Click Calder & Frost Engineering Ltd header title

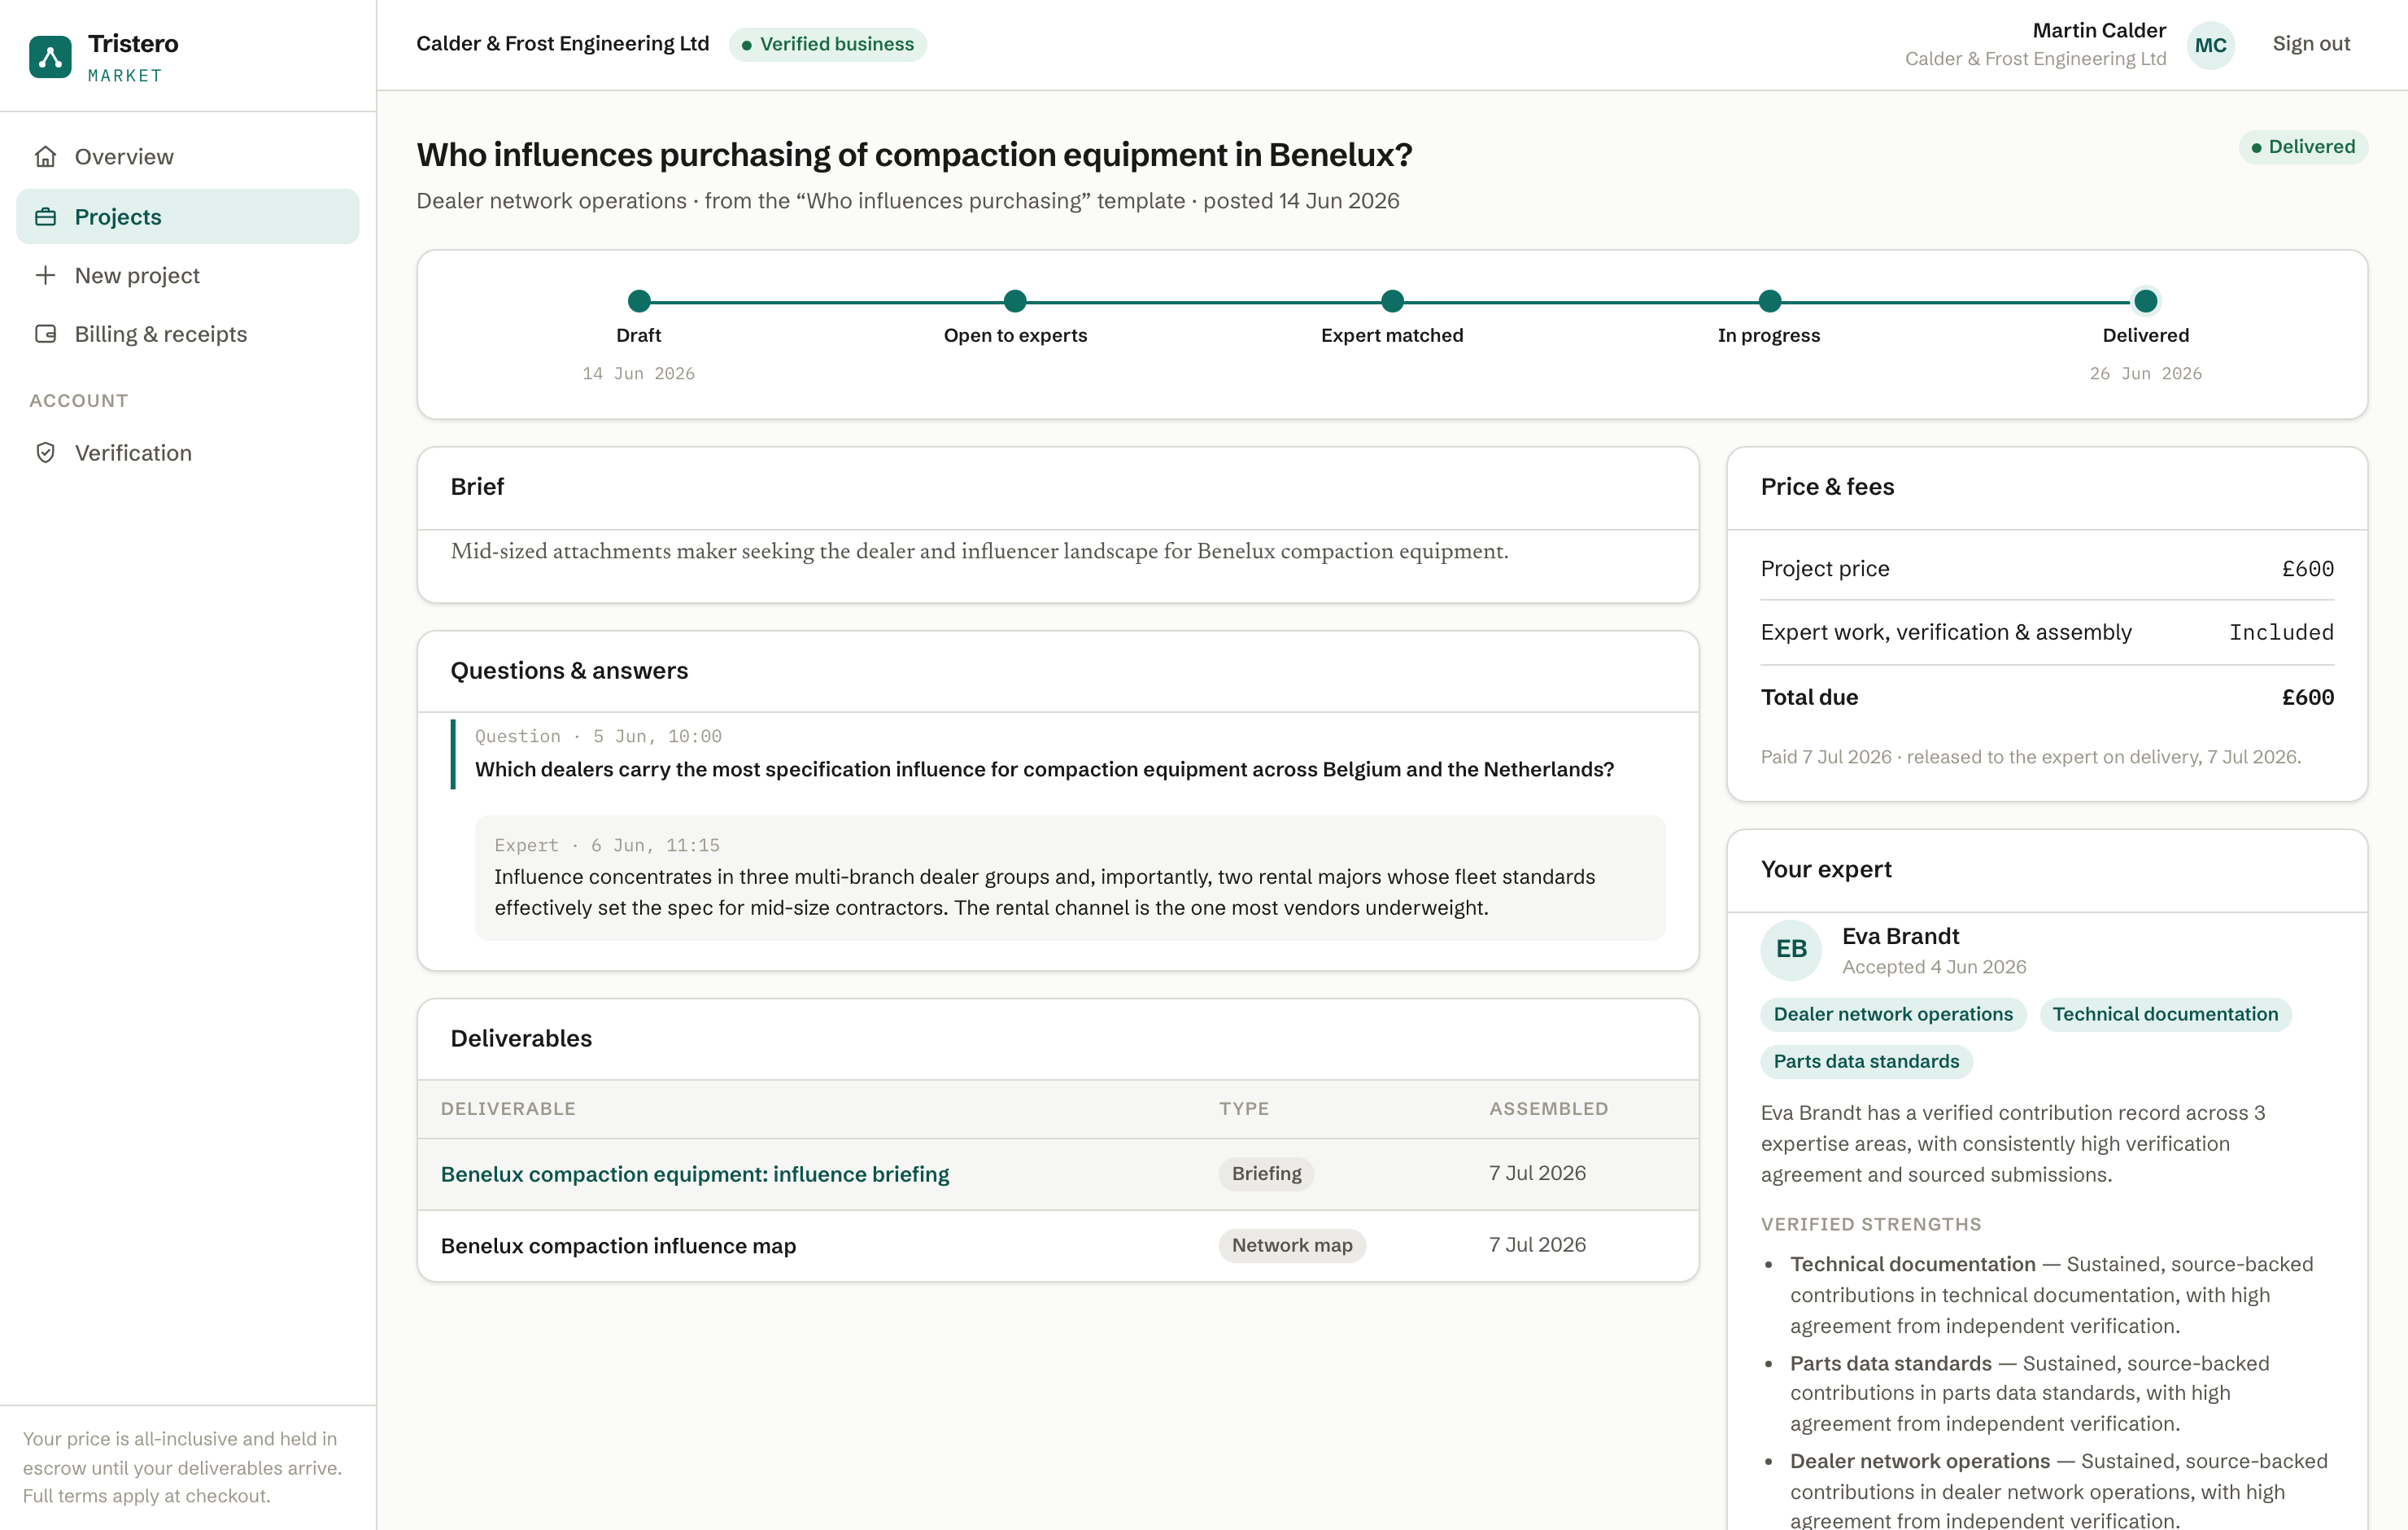click(563, 44)
